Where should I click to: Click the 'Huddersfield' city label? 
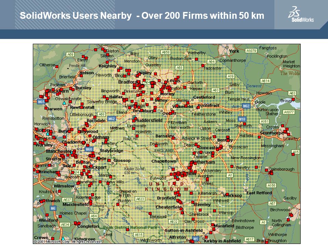(x=149, y=120)
